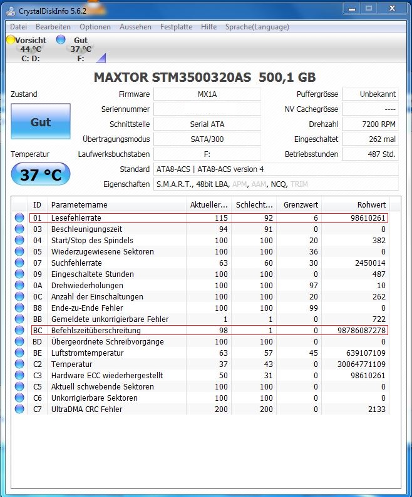The image size is (412, 497).
Task: Open the Hilfe menu
Action: pyautogui.click(x=209, y=27)
